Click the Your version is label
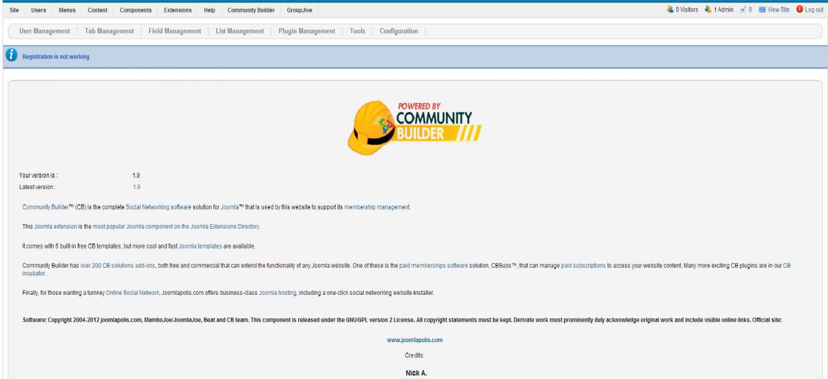The width and height of the screenshot is (828, 379). point(38,175)
